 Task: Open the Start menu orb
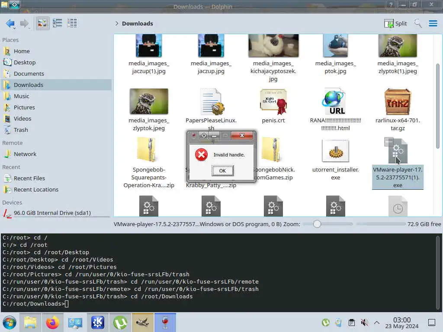pos(10,322)
